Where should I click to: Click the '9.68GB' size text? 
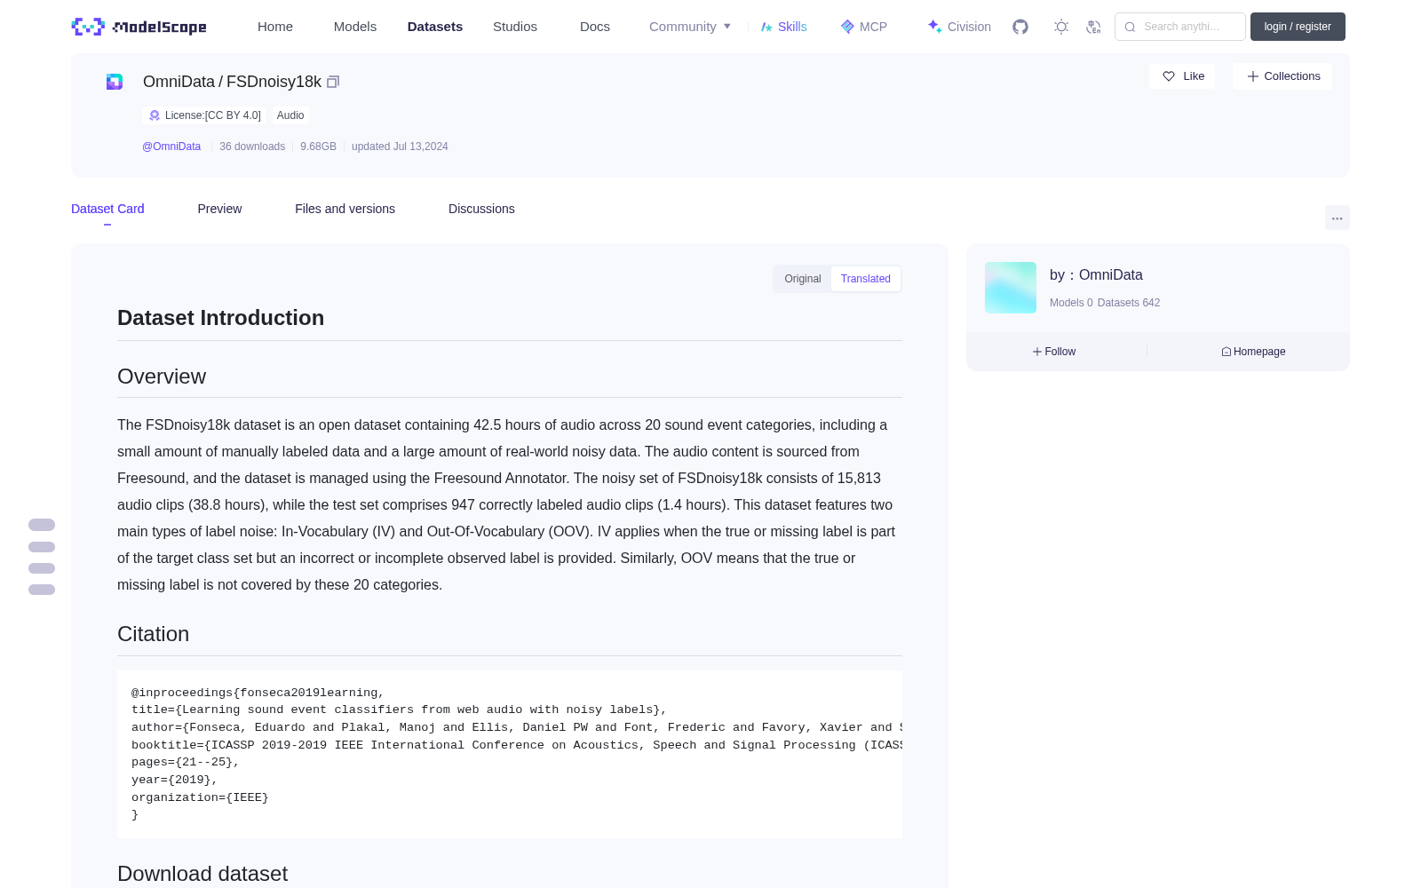click(x=318, y=147)
